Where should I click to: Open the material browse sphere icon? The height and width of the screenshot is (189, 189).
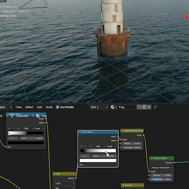(x=114, y=107)
